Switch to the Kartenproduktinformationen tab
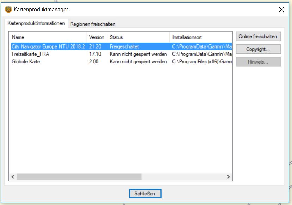 36,24
